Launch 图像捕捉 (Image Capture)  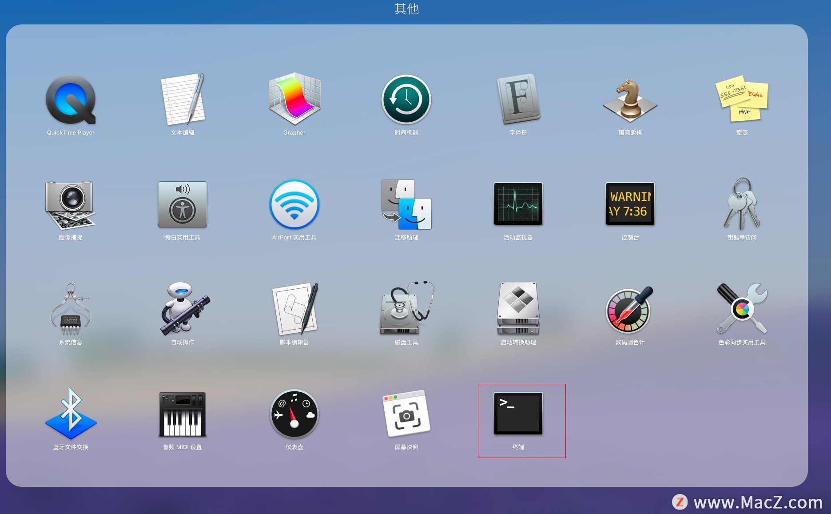[71, 204]
